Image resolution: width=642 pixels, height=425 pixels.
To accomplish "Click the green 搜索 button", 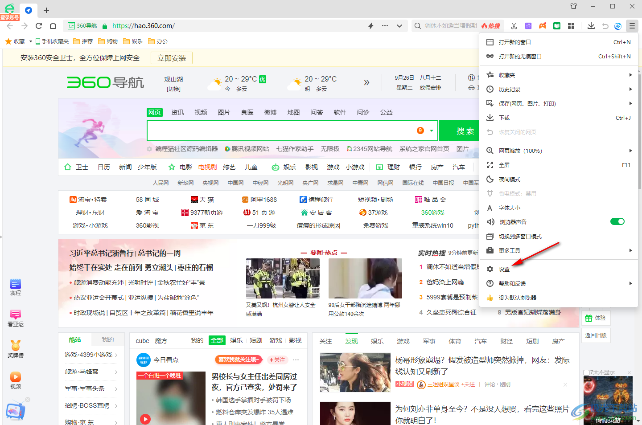I will 459,131.
